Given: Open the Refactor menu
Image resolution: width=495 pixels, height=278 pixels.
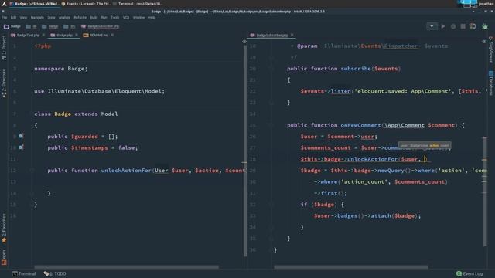Looking at the screenshot, I should pos(80,18).
